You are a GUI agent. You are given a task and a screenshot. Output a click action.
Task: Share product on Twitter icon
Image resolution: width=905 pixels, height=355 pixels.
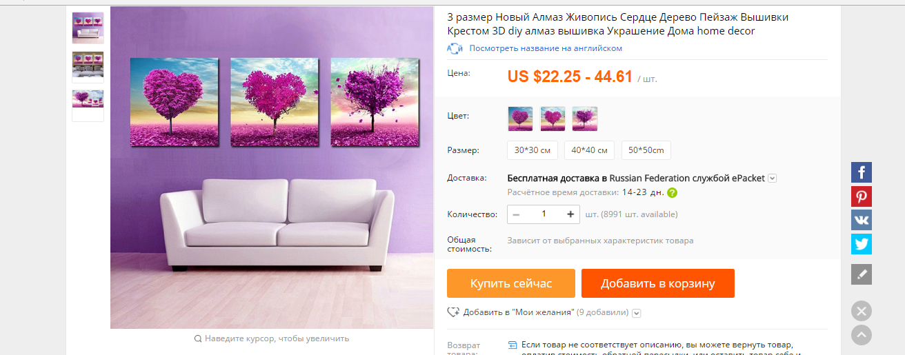tap(861, 244)
